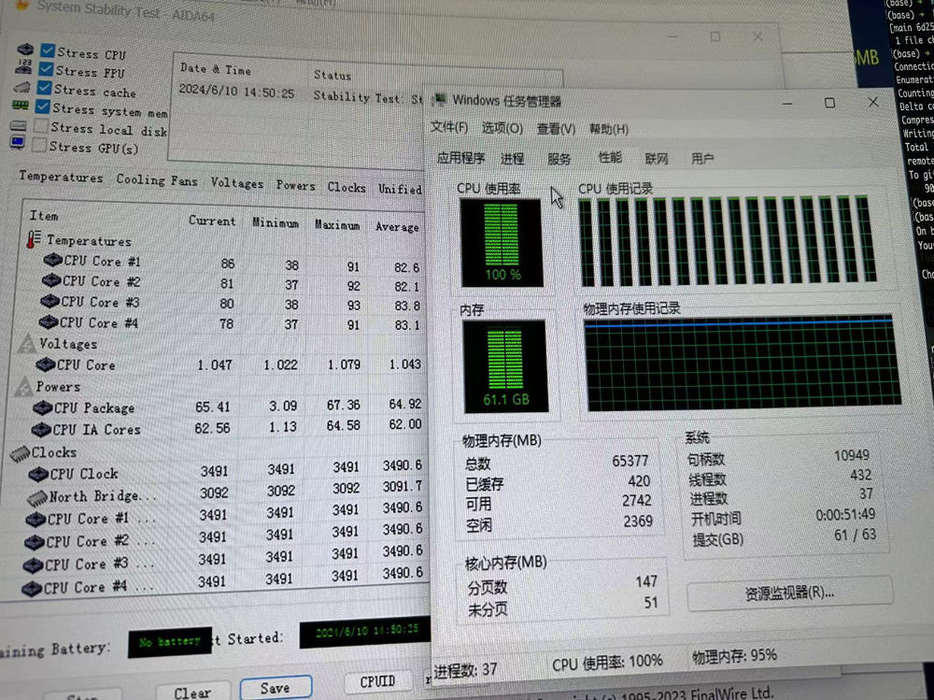Image resolution: width=934 pixels, height=700 pixels.
Task: Open the Clocks tab
Action: click(x=347, y=187)
